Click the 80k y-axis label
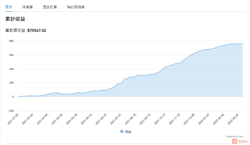The image size is (250, 145). click(x=12, y=41)
